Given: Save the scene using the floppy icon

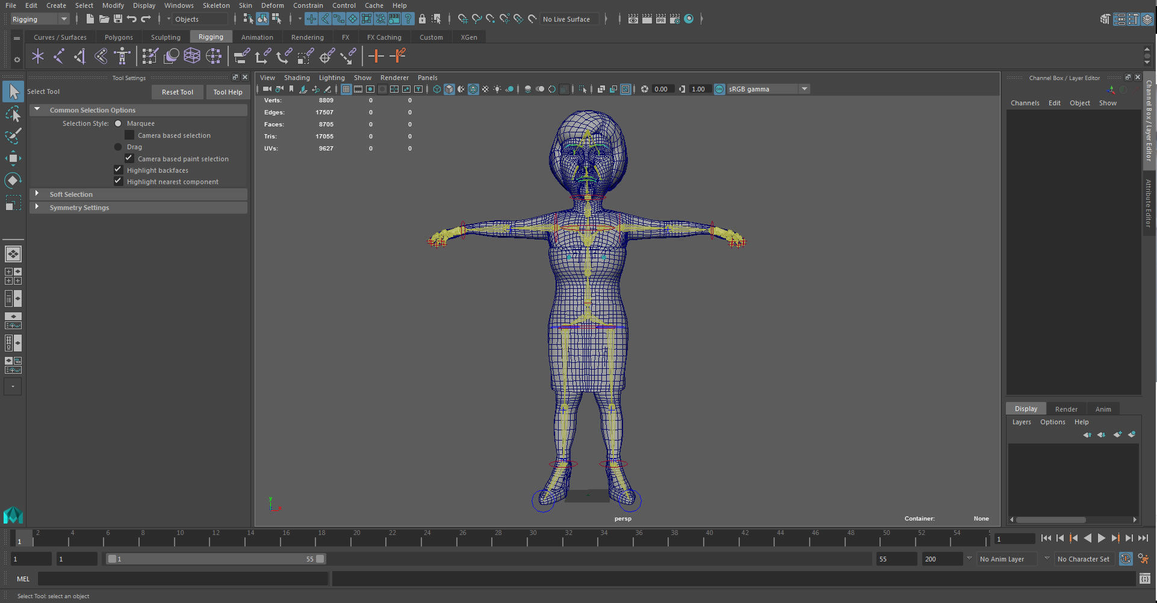Looking at the screenshot, I should click(x=118, y=19).
